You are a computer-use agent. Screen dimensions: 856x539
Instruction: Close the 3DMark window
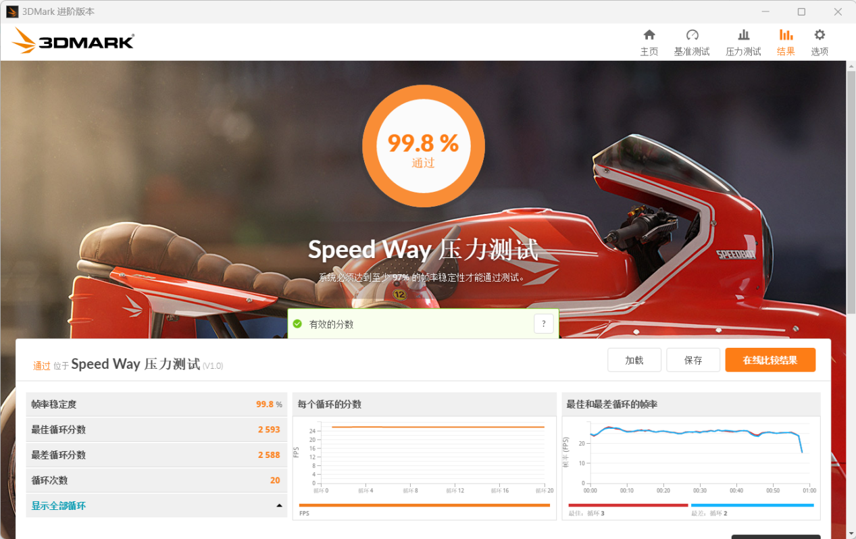(x=838, y=11)
